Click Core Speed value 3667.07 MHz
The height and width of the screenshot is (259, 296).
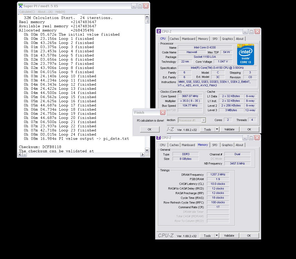(x=190, y=96)
